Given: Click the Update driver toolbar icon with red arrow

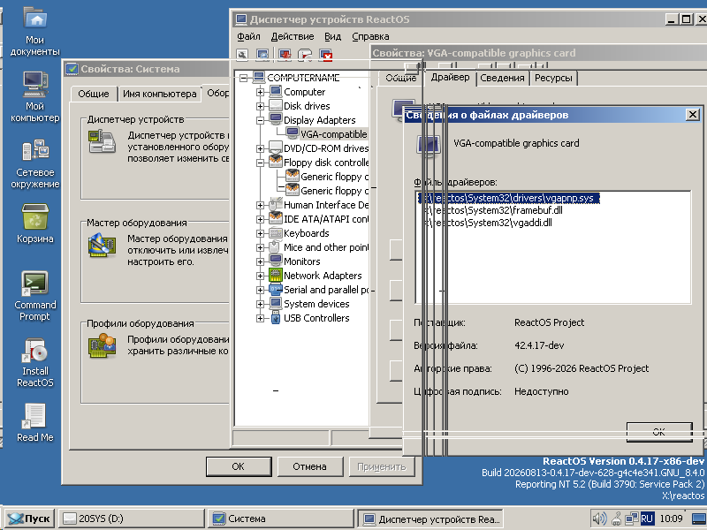Looking at the screenshot, I should click(285, 55).
